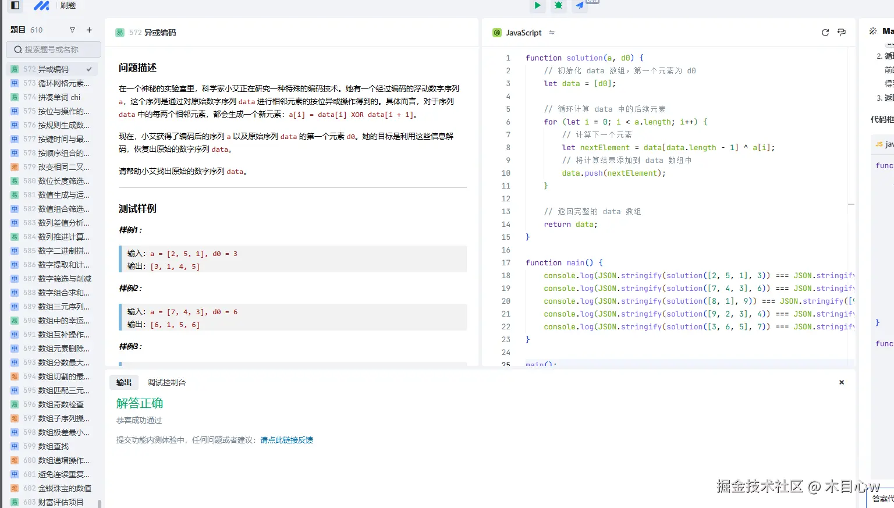The width and height of the screenshot is (894, 508).
Task: Submit solution using the paper plane beta icon
Action: pos(579,6)
